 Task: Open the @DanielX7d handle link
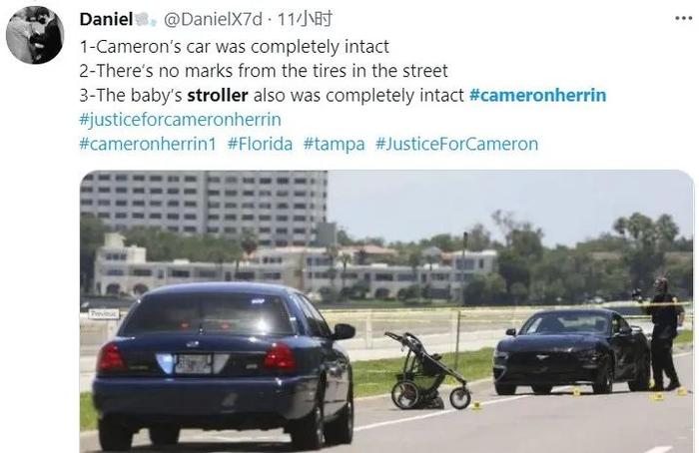click(x=213, y=19)
